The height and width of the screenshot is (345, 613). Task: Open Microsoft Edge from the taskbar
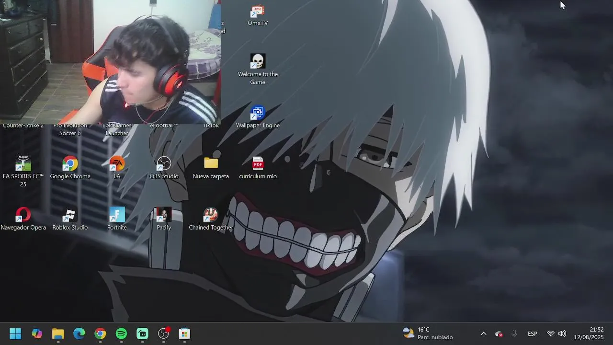(79, 333)
